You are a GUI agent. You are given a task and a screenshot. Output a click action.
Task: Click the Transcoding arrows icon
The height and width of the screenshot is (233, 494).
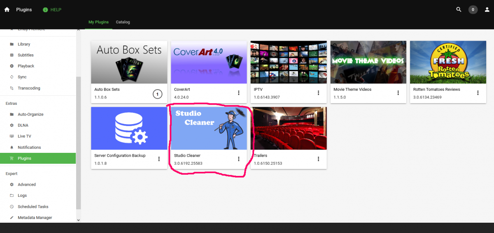12,88
